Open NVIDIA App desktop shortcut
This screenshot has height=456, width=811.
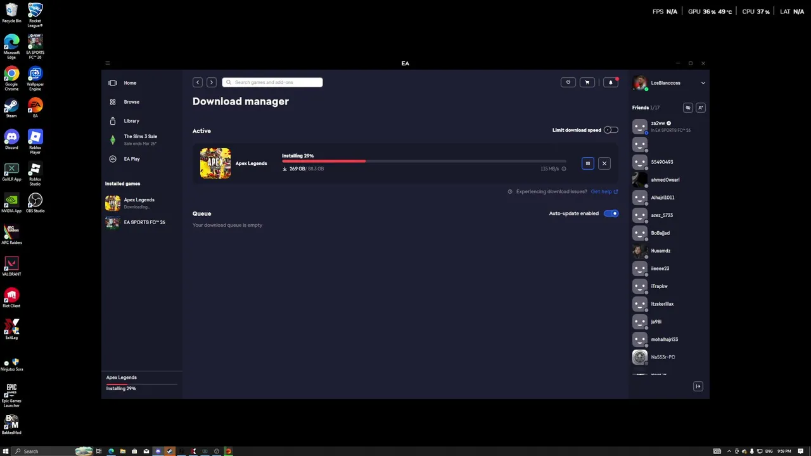click(11, 203)
